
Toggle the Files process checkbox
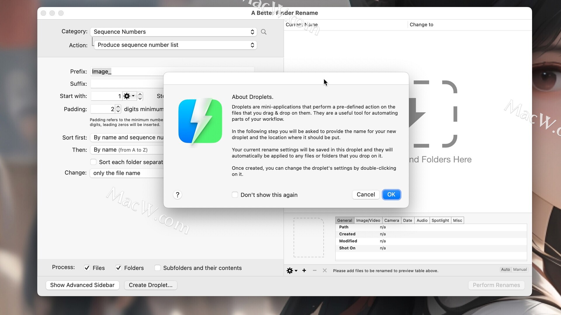click(87, 268)
